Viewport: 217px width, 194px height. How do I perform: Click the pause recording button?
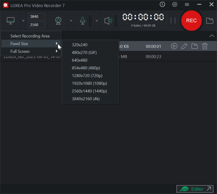click(173, 21)
